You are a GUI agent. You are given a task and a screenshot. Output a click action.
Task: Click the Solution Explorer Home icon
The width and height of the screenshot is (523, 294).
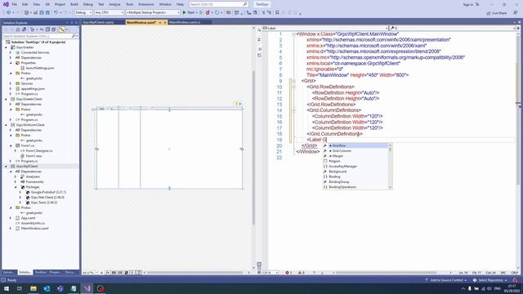tap(18, 29)
